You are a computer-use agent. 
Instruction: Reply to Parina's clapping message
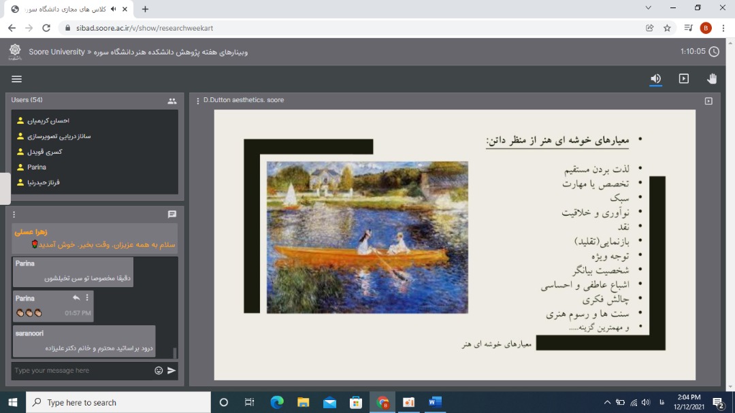pyautogui.click(x=76, y=298)
